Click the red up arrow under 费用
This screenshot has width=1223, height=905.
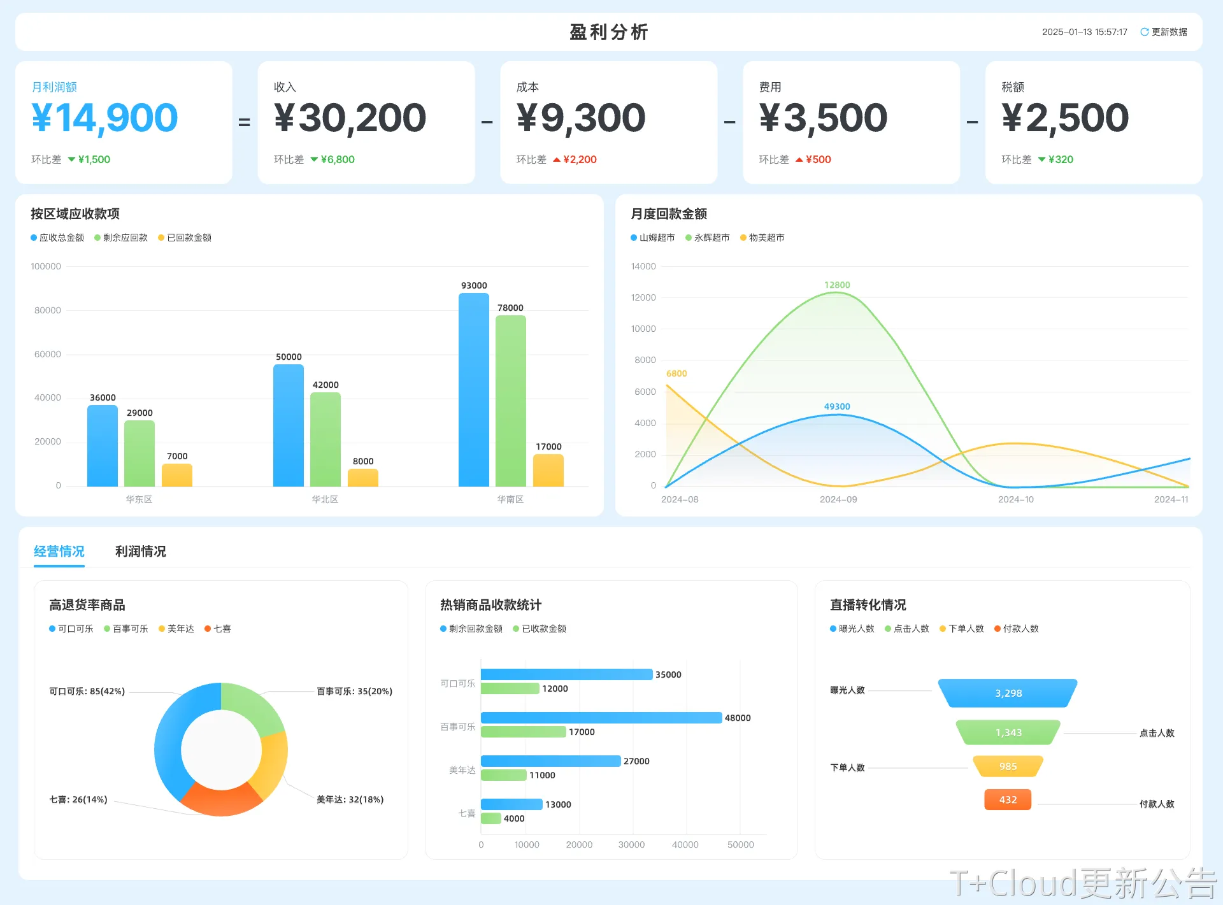799,159
